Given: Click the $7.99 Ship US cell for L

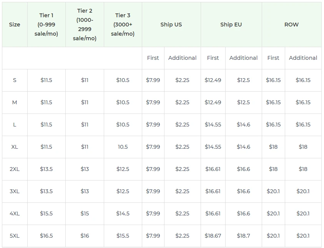Looking at the screenshot, I should [153, 125].
